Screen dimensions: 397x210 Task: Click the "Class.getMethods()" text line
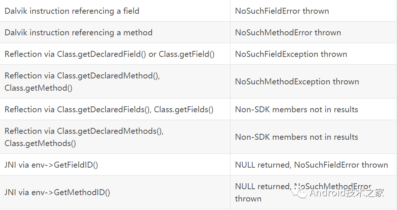pyautogui.click(x=40, y=143)
